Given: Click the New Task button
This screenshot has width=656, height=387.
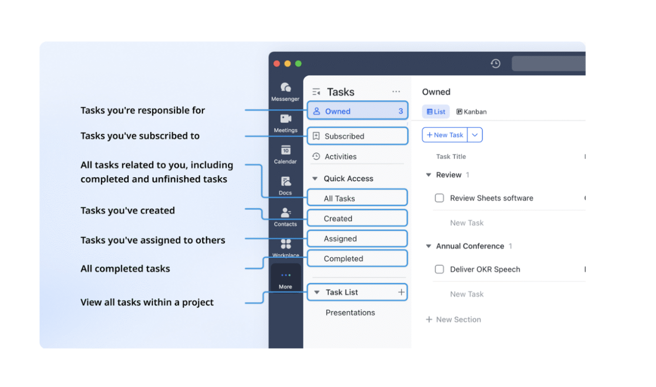Looking at the screenshot, I should [445, 135].
